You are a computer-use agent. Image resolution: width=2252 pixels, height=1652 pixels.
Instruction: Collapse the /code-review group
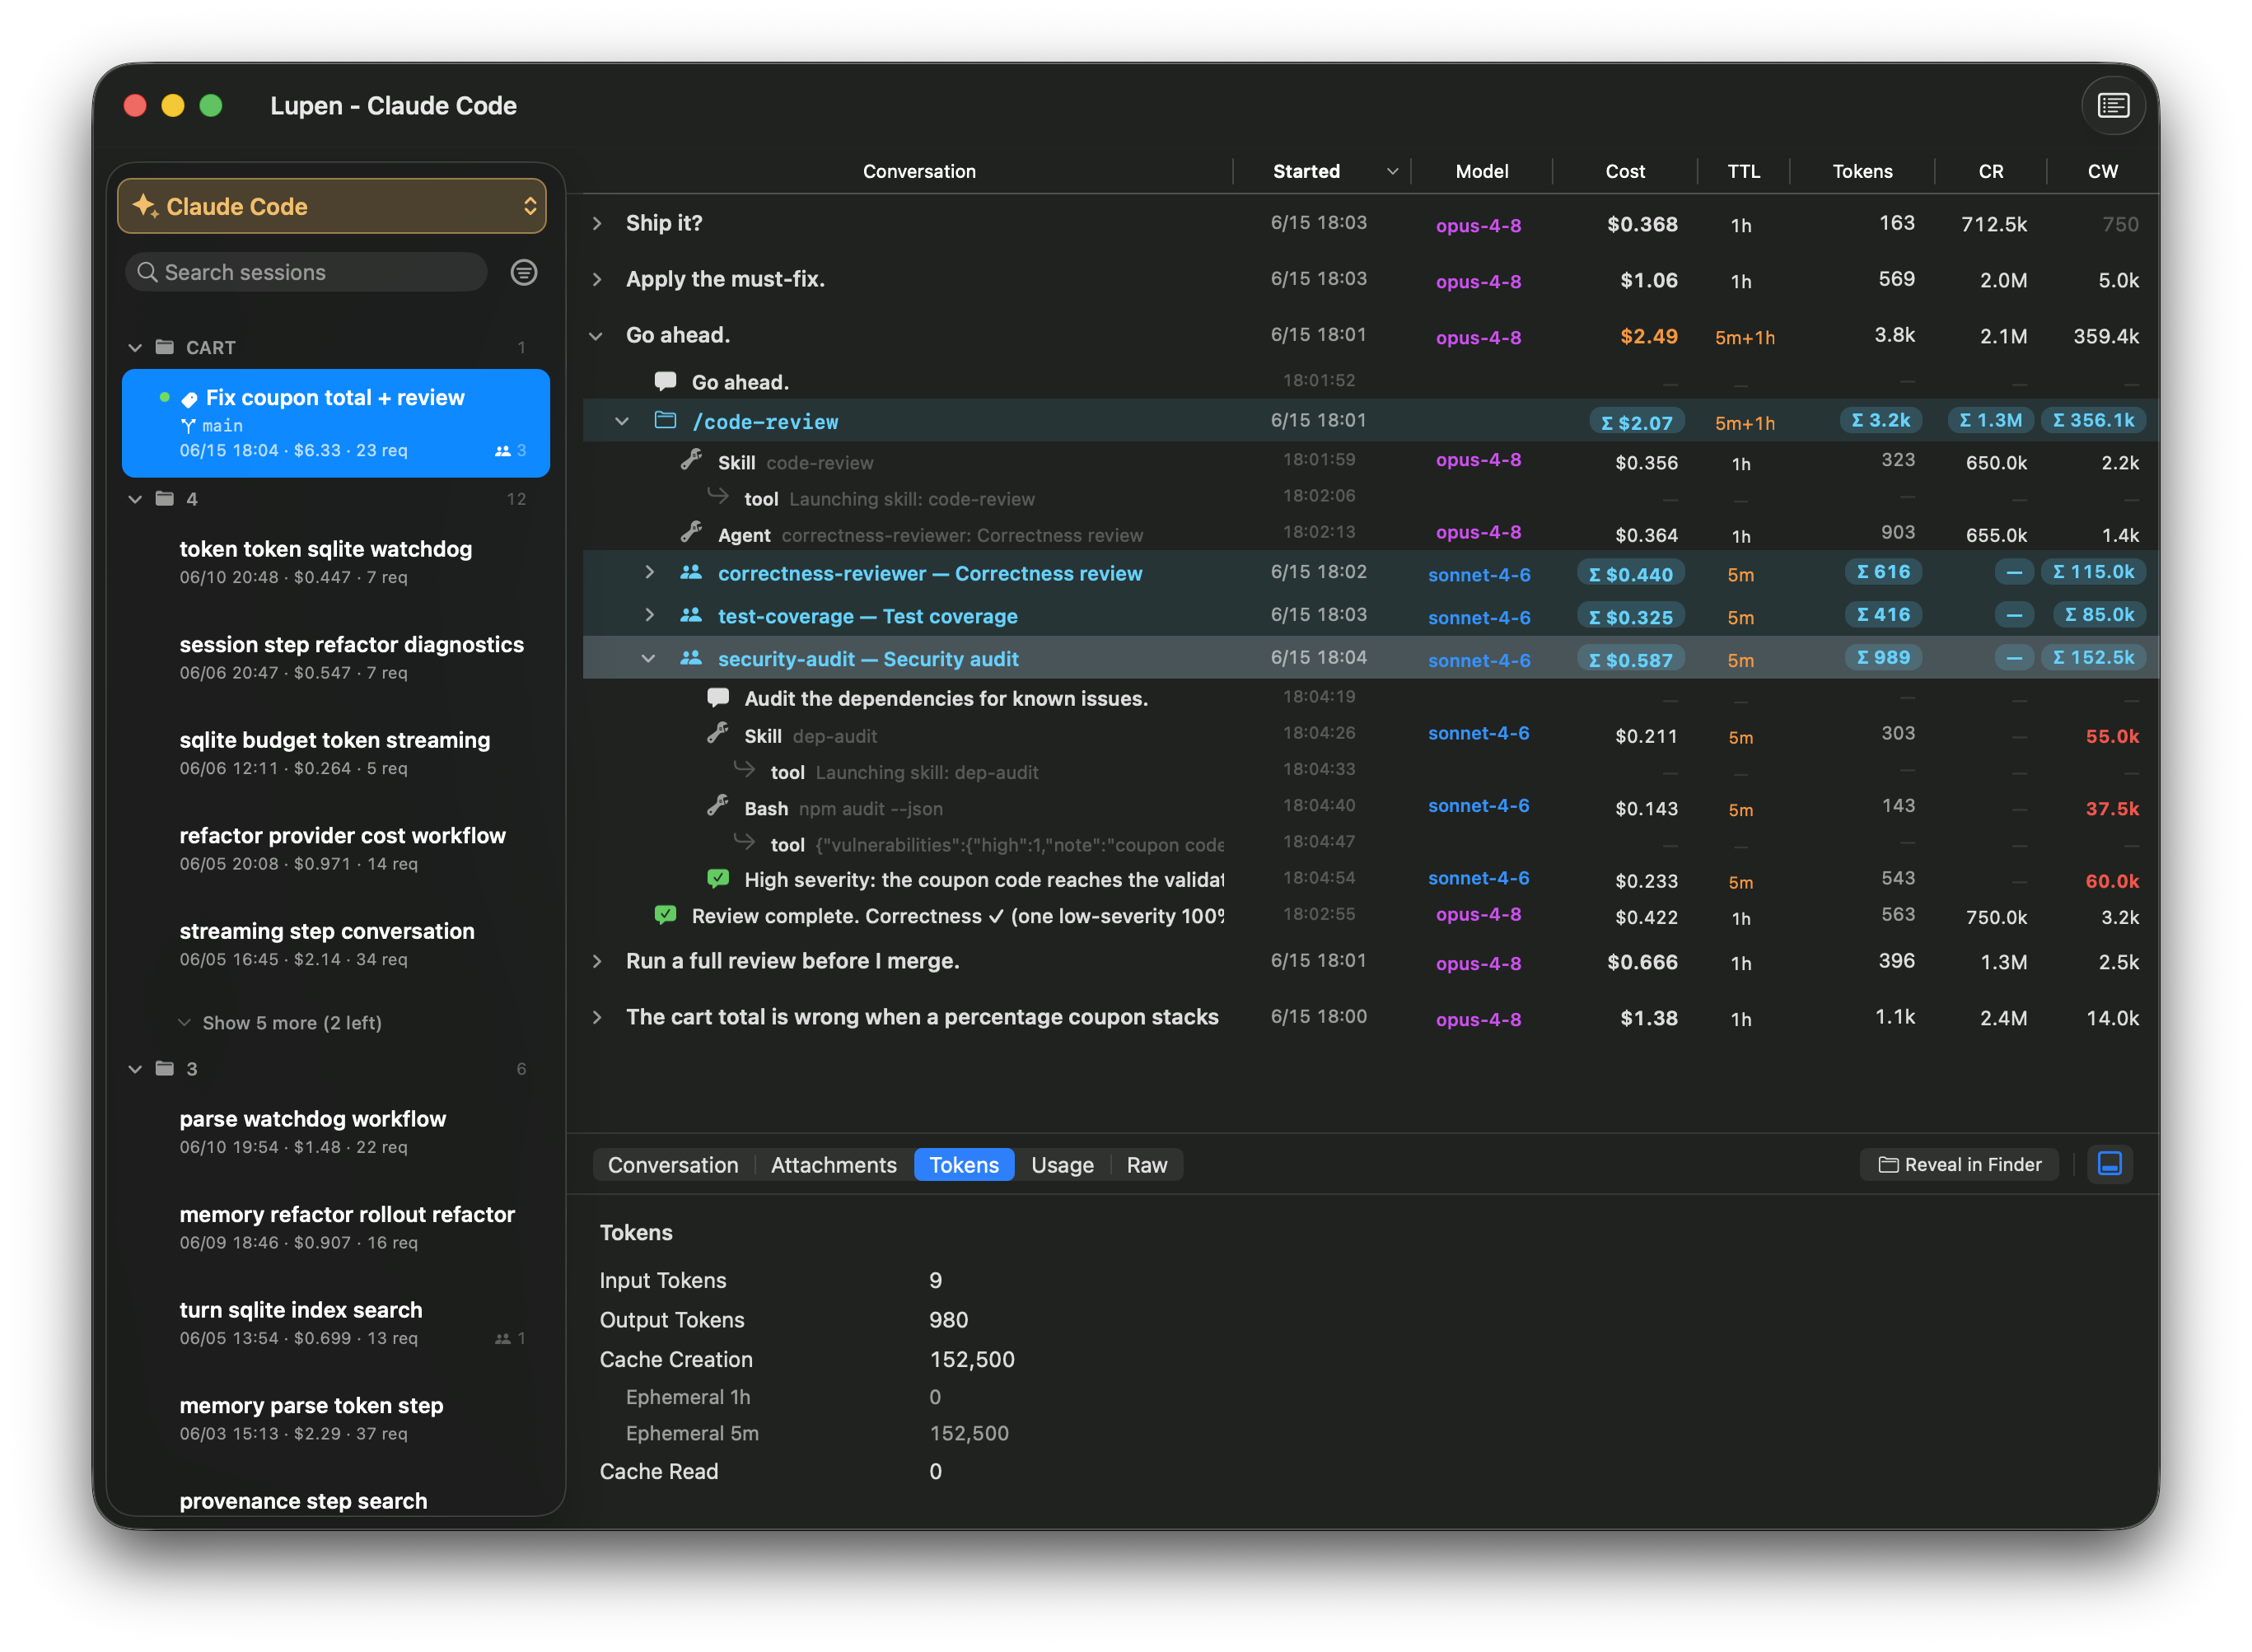[x=622, y=421]
